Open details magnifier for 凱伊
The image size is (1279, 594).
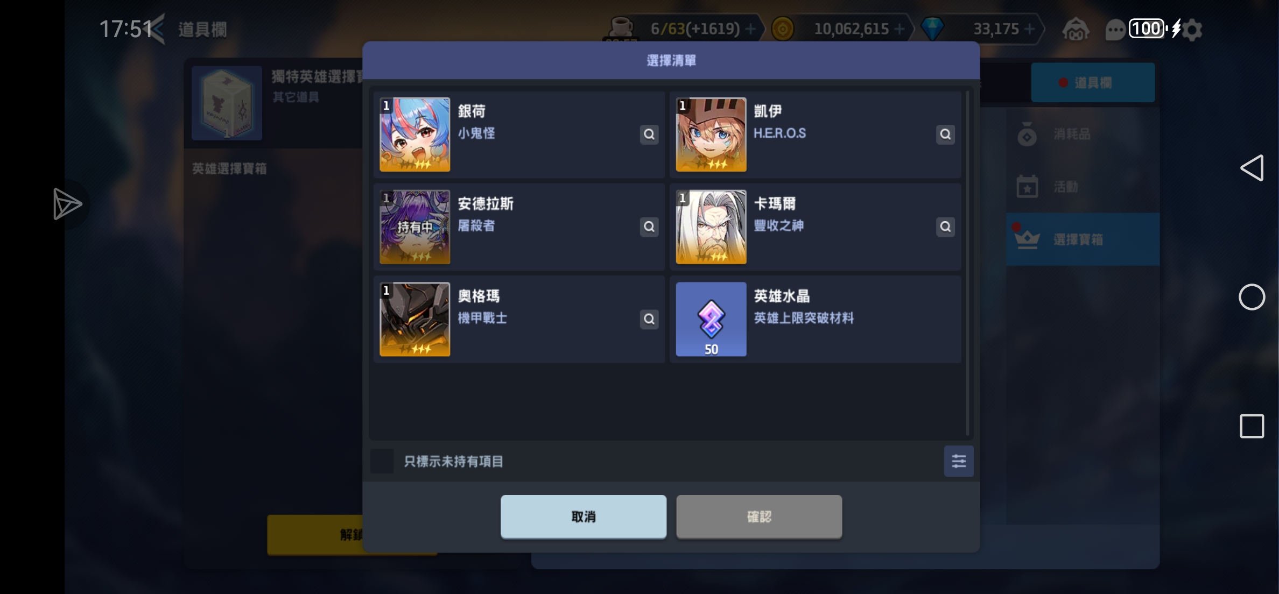click(945, 135)
